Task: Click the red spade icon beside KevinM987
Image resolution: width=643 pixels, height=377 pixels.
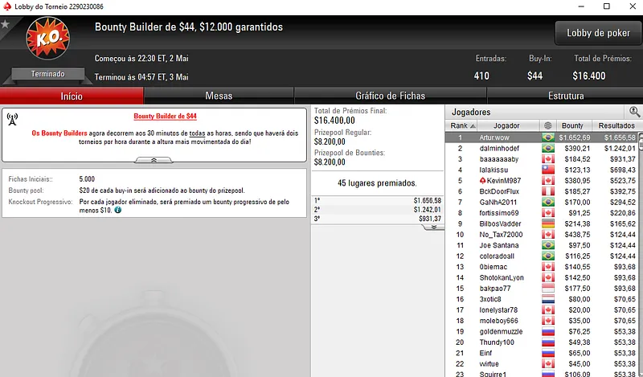Action: point(483,181)
